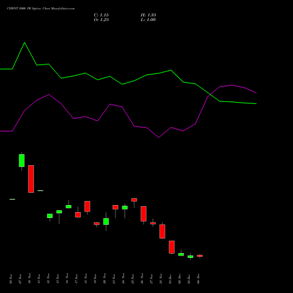This screenshot has height=293, width=293.
Task: Select the close value "C: 1.15"
Action: [101, 15]
